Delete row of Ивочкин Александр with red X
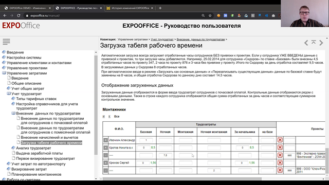Image resolution: width=329 pixels, height=185 pixels. 280,140
